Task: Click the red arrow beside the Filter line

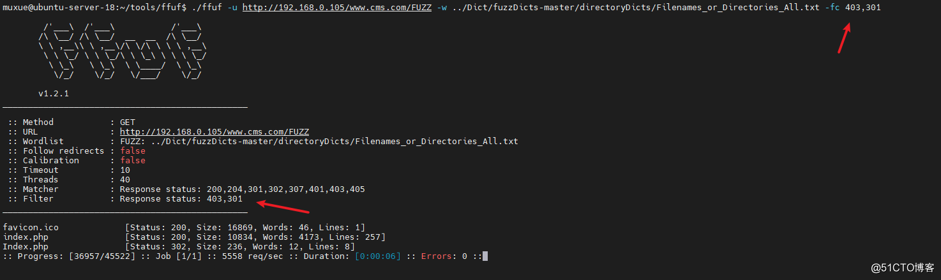Action: [283, 207]
